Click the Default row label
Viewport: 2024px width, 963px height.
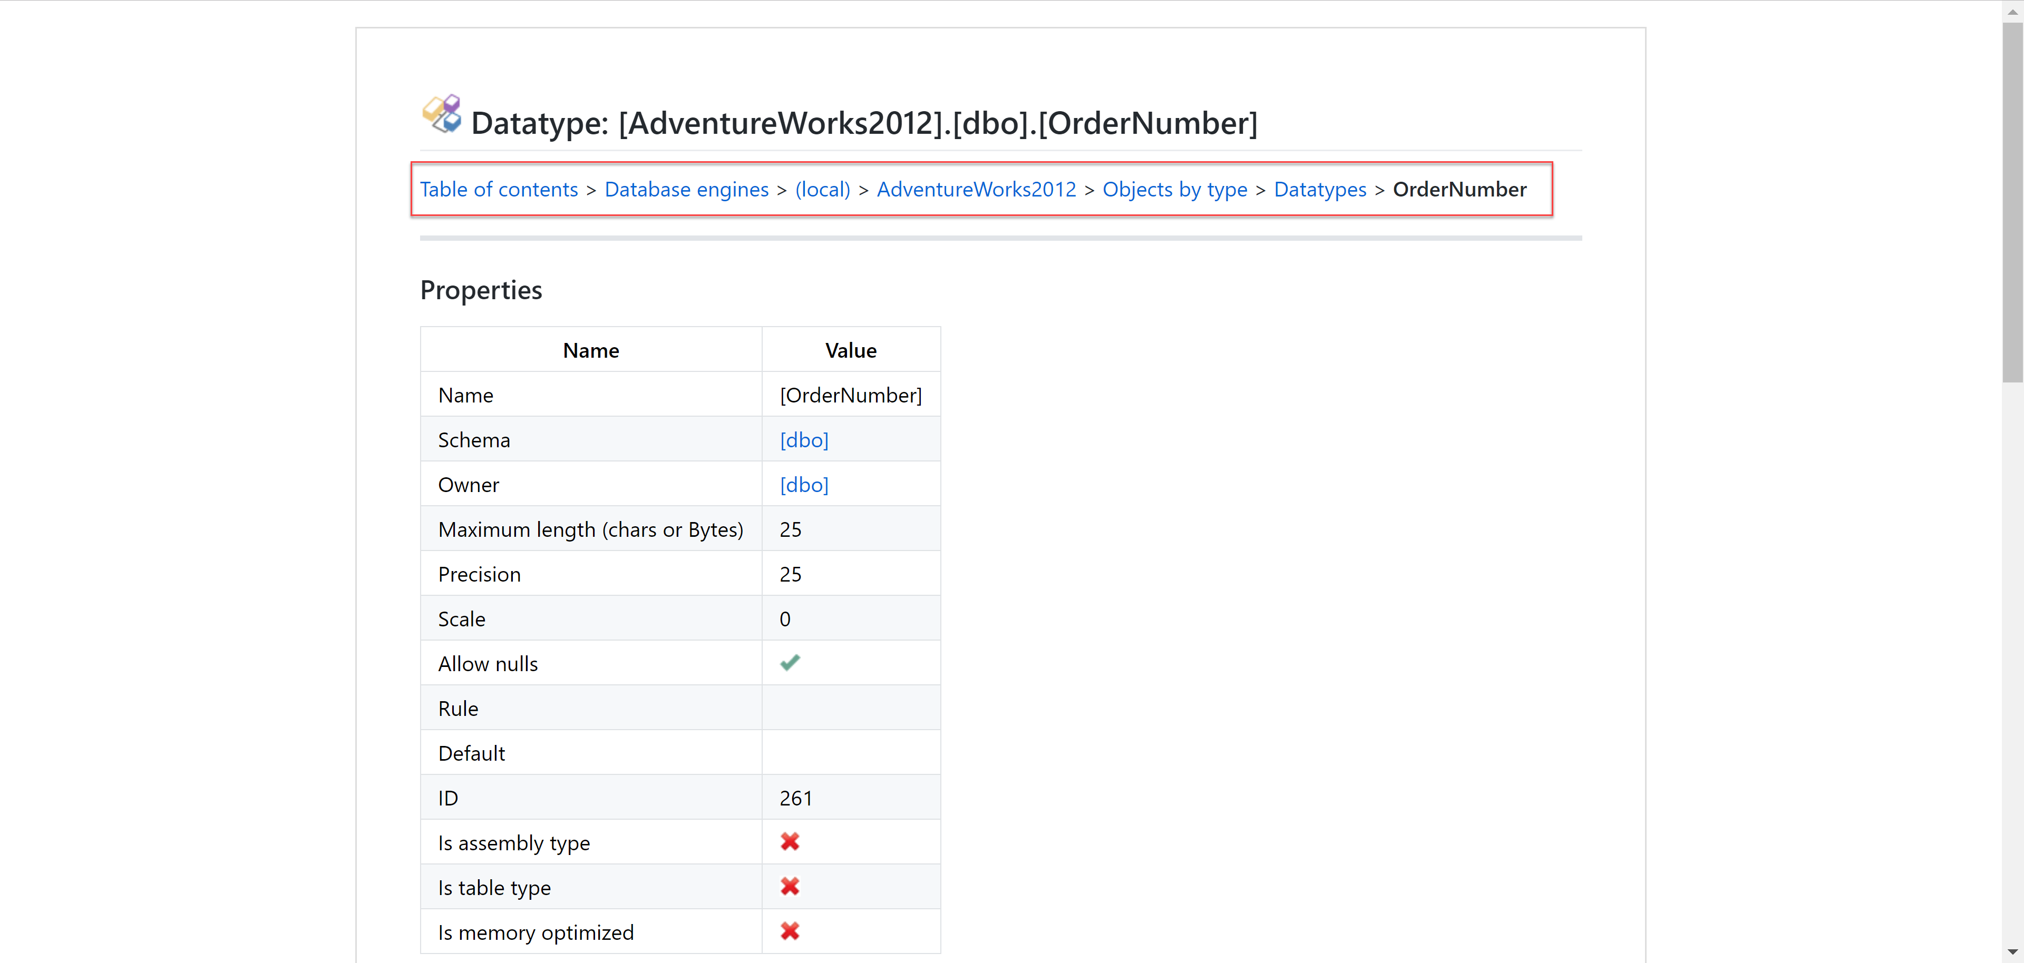(x=471, y=753)
